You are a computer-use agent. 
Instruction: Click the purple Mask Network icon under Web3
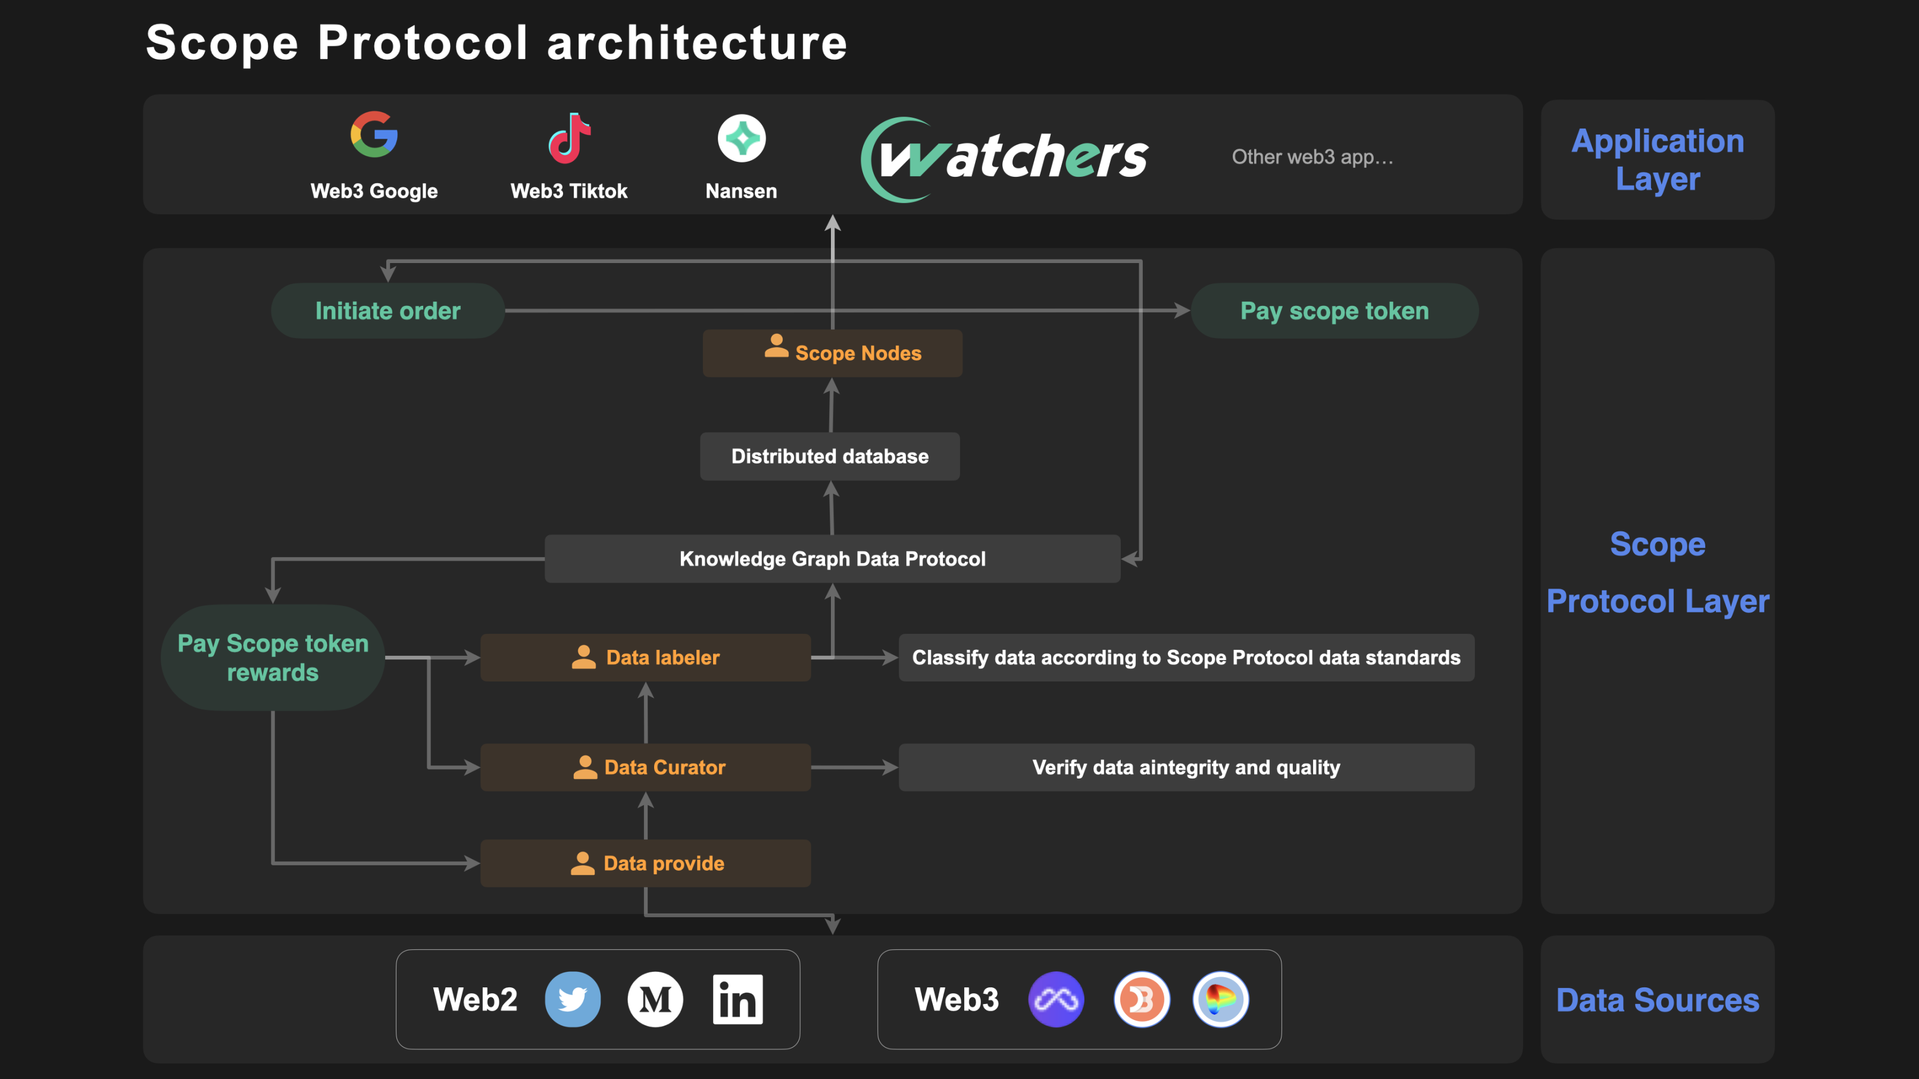[1057, 999]
